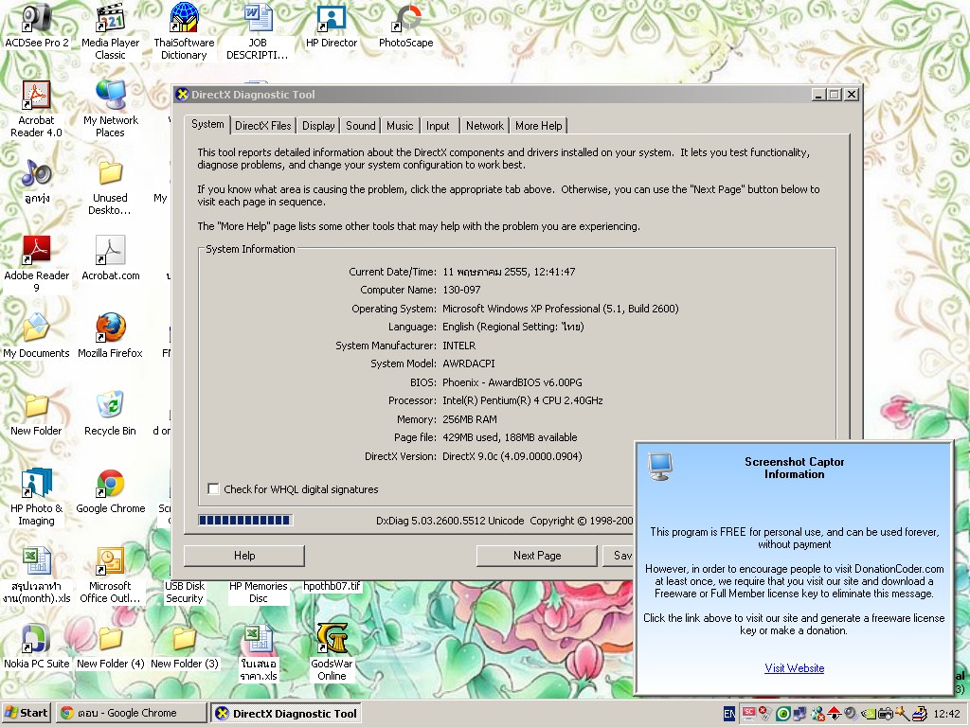Click the System Manufacturer value INTELR

click(x=459, y=346)
